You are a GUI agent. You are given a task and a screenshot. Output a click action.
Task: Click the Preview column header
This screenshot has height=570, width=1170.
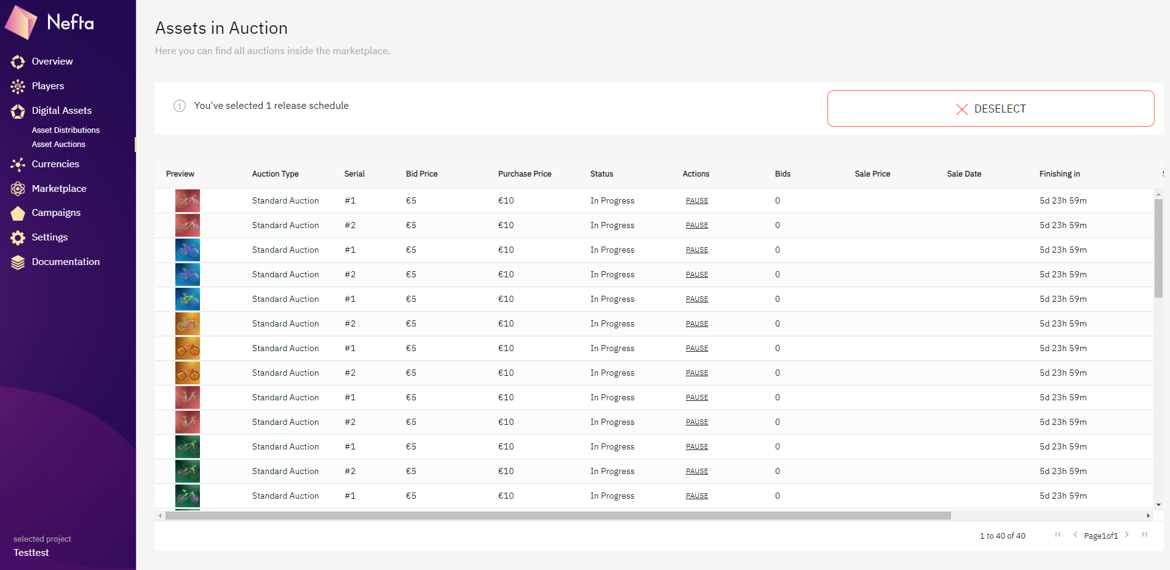pos(180,174)
